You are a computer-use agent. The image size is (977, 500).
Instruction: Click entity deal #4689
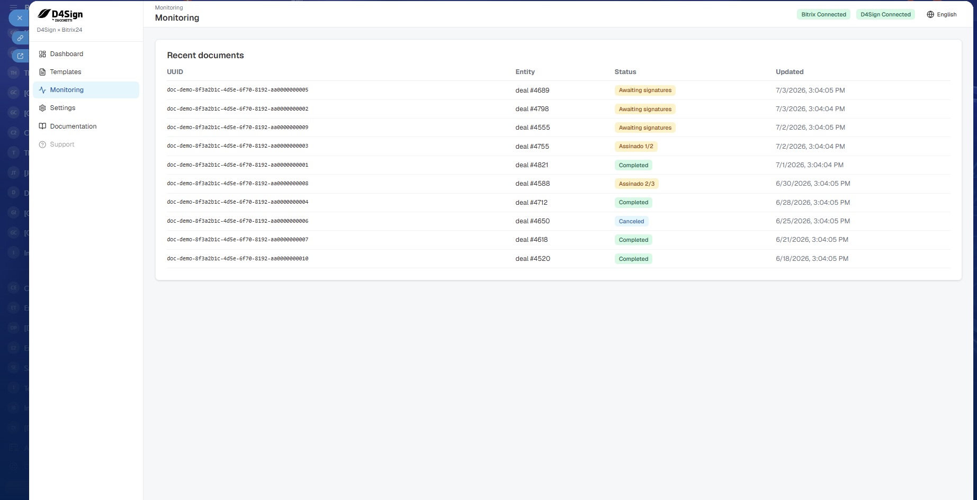point(532,90)
